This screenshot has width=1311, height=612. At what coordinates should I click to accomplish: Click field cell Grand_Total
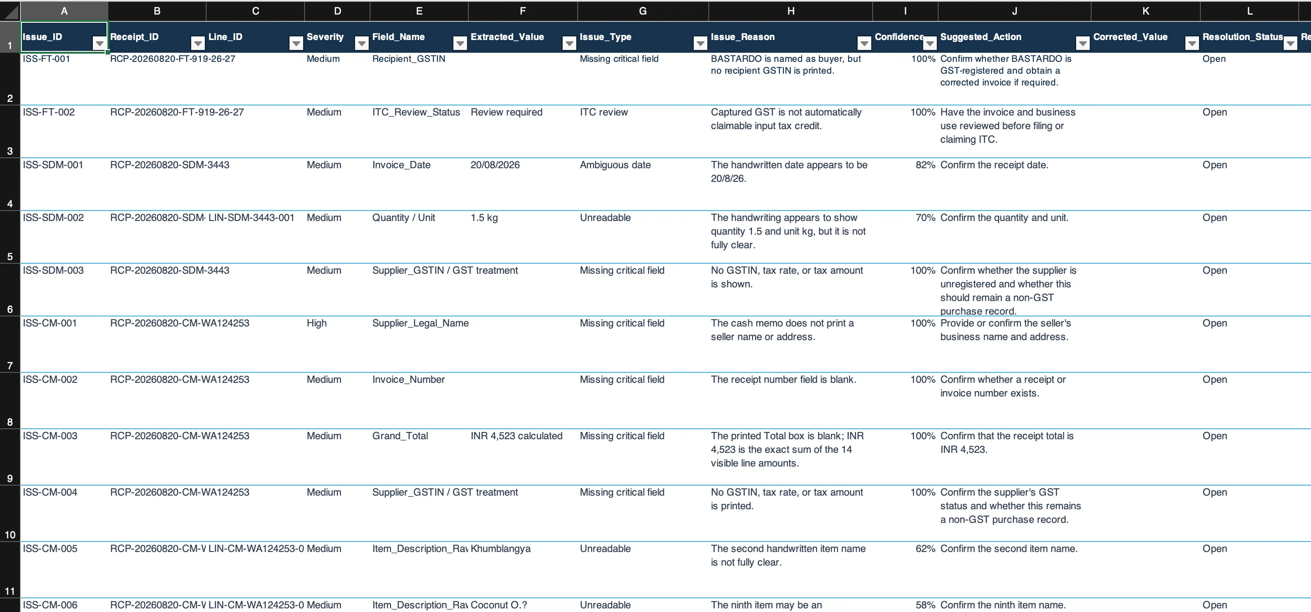419,457
